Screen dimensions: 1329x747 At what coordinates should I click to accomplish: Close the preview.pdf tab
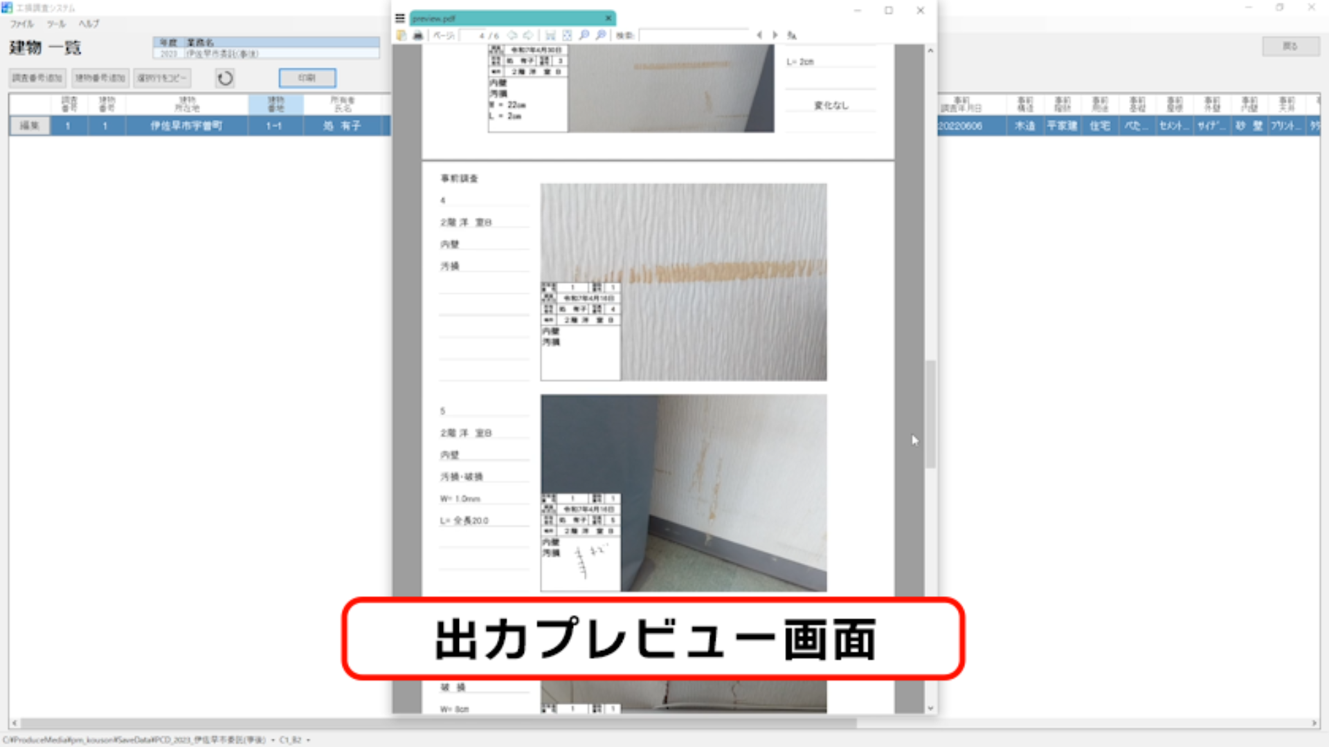pyautogui.click(x=608, y=19)
